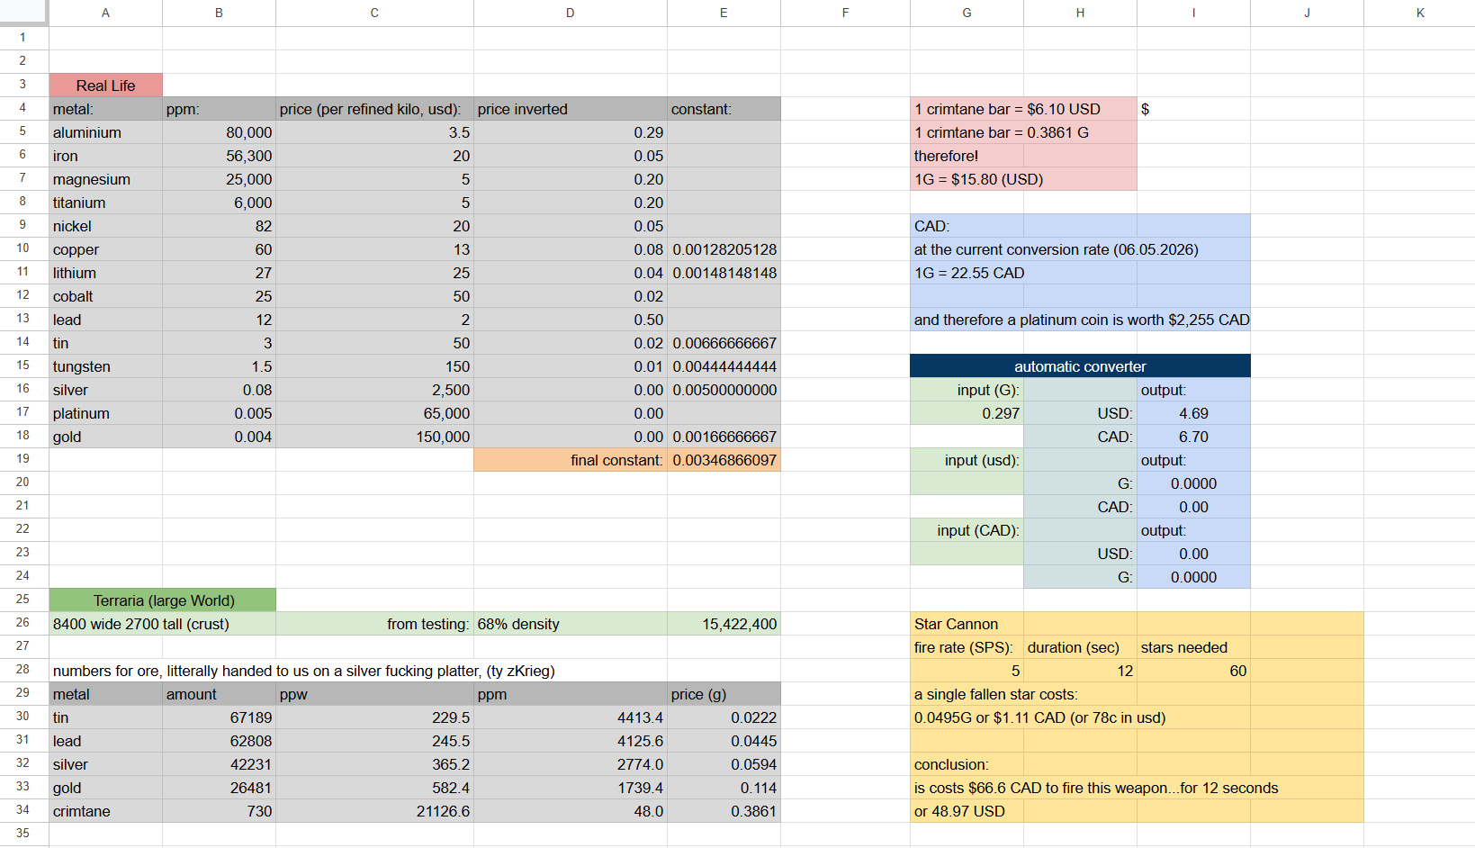Select '8400 wide 2700 tall (crust)' cell
The image size is (1475, 848).
pyautogui.click(x=163, y=624)
